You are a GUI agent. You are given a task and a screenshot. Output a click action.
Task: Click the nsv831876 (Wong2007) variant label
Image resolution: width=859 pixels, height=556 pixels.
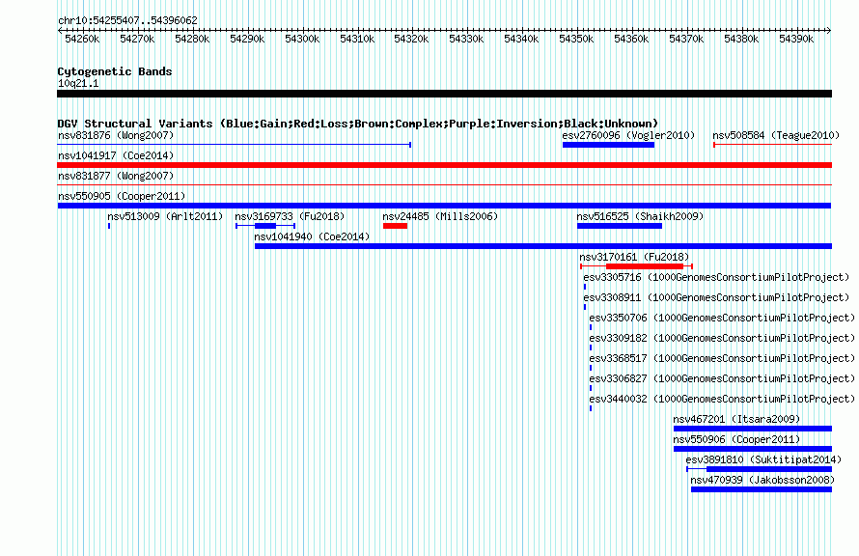[x=116, y=135]
